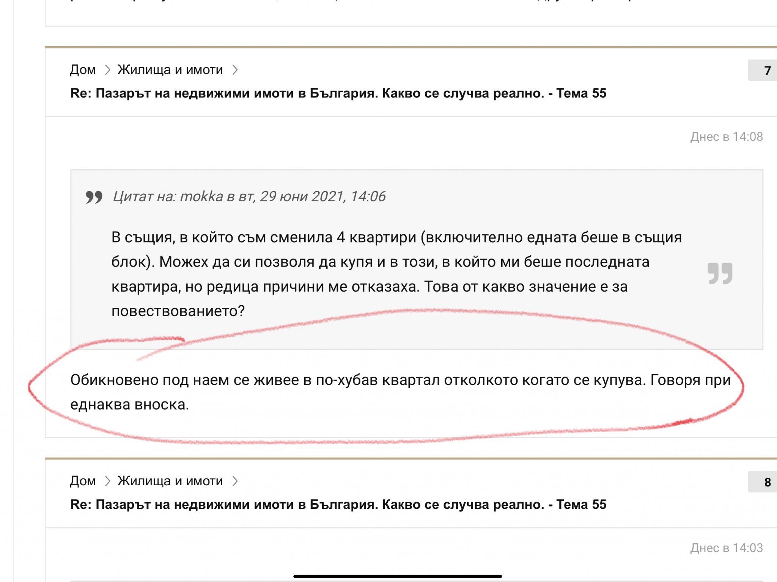Click the Днес в 14:03 timestamp
Viewport: 777px width, 582px height.
click(726, 548)
